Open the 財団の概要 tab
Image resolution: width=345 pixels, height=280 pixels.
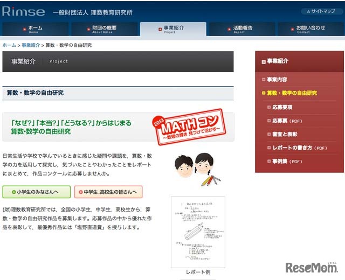104,29
